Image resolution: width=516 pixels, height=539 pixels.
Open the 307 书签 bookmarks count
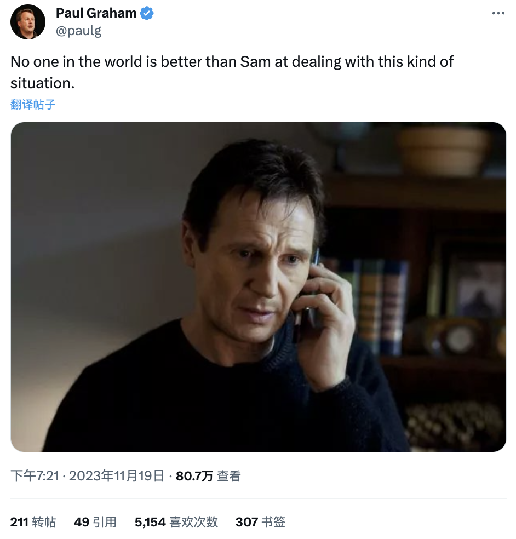(x=260, y=522)
